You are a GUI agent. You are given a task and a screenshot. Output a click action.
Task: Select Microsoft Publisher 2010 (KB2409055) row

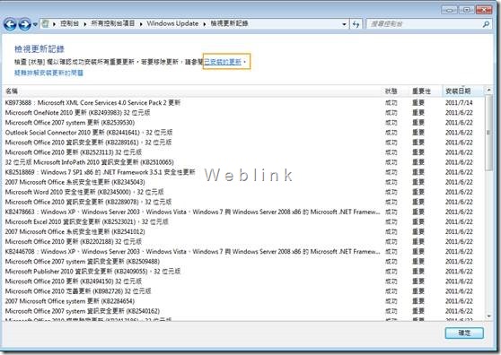pos(242,272)
